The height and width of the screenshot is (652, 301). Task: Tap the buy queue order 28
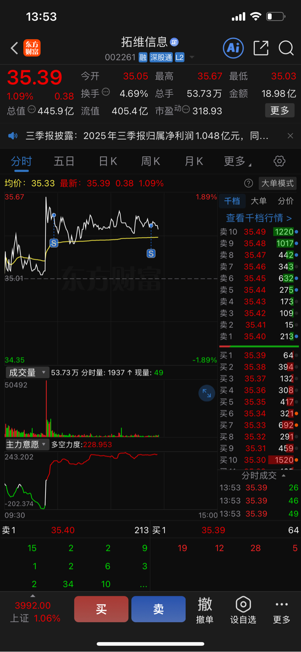[256, 548]
